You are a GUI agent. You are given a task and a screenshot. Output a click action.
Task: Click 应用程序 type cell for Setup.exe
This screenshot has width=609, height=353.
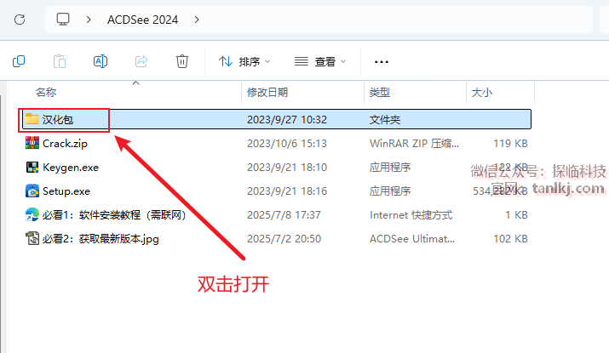[x=390, y=191]
